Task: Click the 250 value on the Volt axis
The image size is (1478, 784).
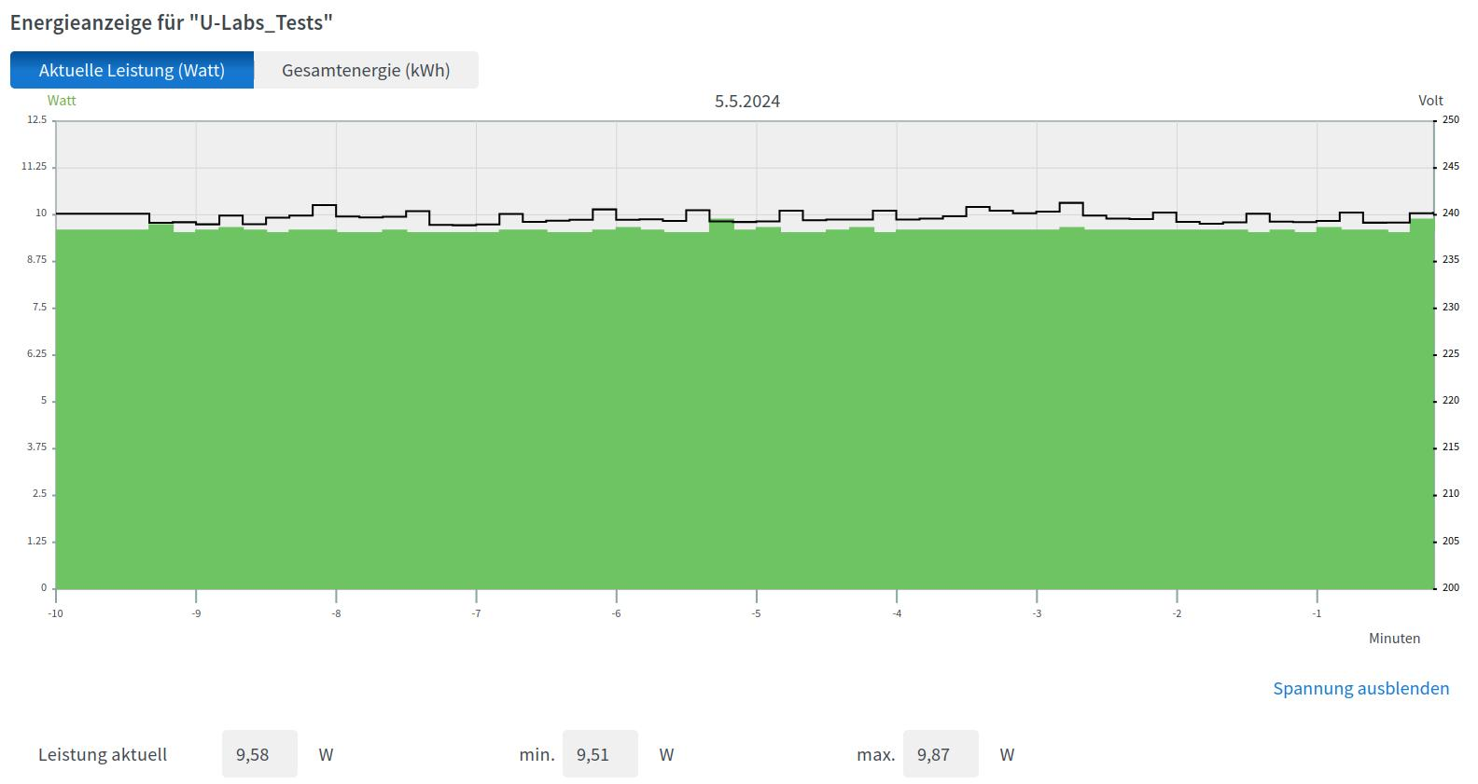Action: click(x=1451, y=119)
